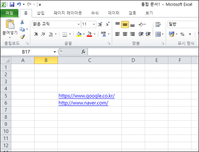Click the Decrease Font Size icon
Viewport: 199px width, 152px height.
coord(107,24)
